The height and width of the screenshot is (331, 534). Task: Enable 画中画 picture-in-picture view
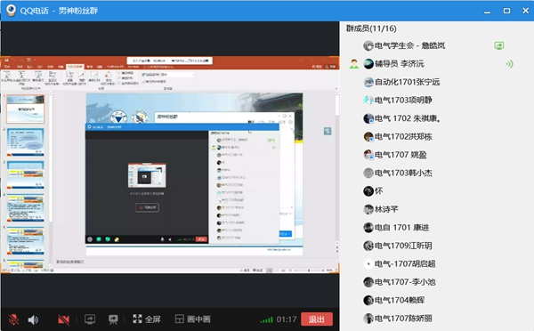192,319
